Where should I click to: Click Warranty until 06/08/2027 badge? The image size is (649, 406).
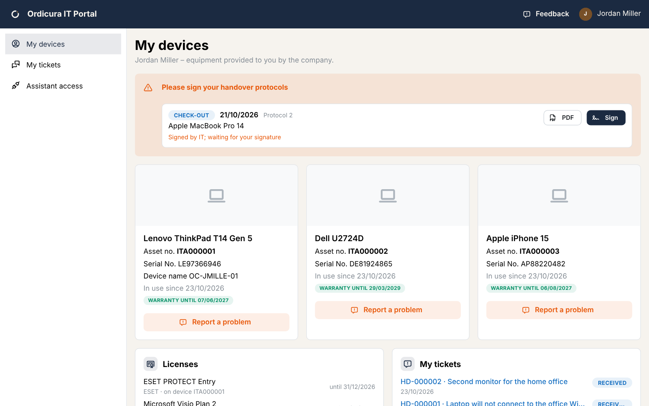click(x=531, y=288)
